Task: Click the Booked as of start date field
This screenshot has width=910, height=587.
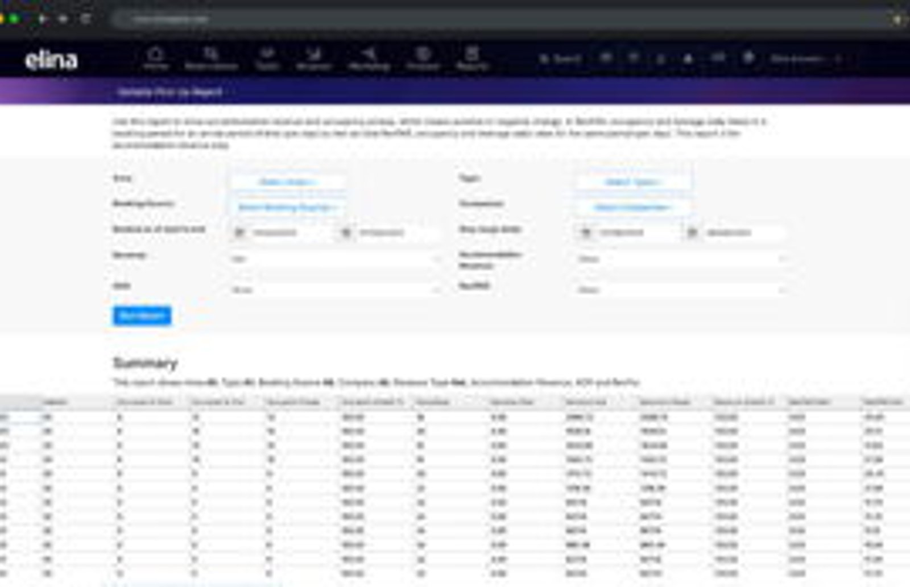Action: (x=290, y=233)
